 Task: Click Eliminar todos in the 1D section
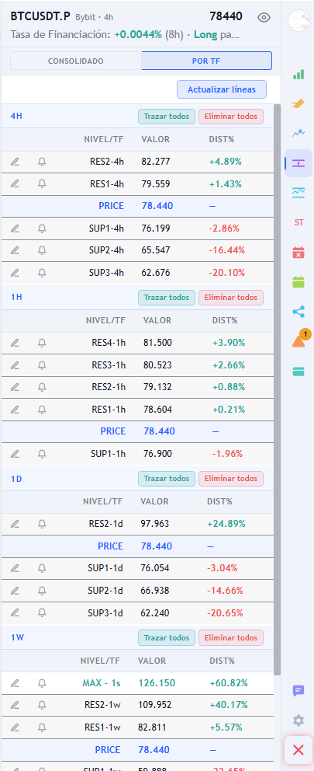point(230,479)
